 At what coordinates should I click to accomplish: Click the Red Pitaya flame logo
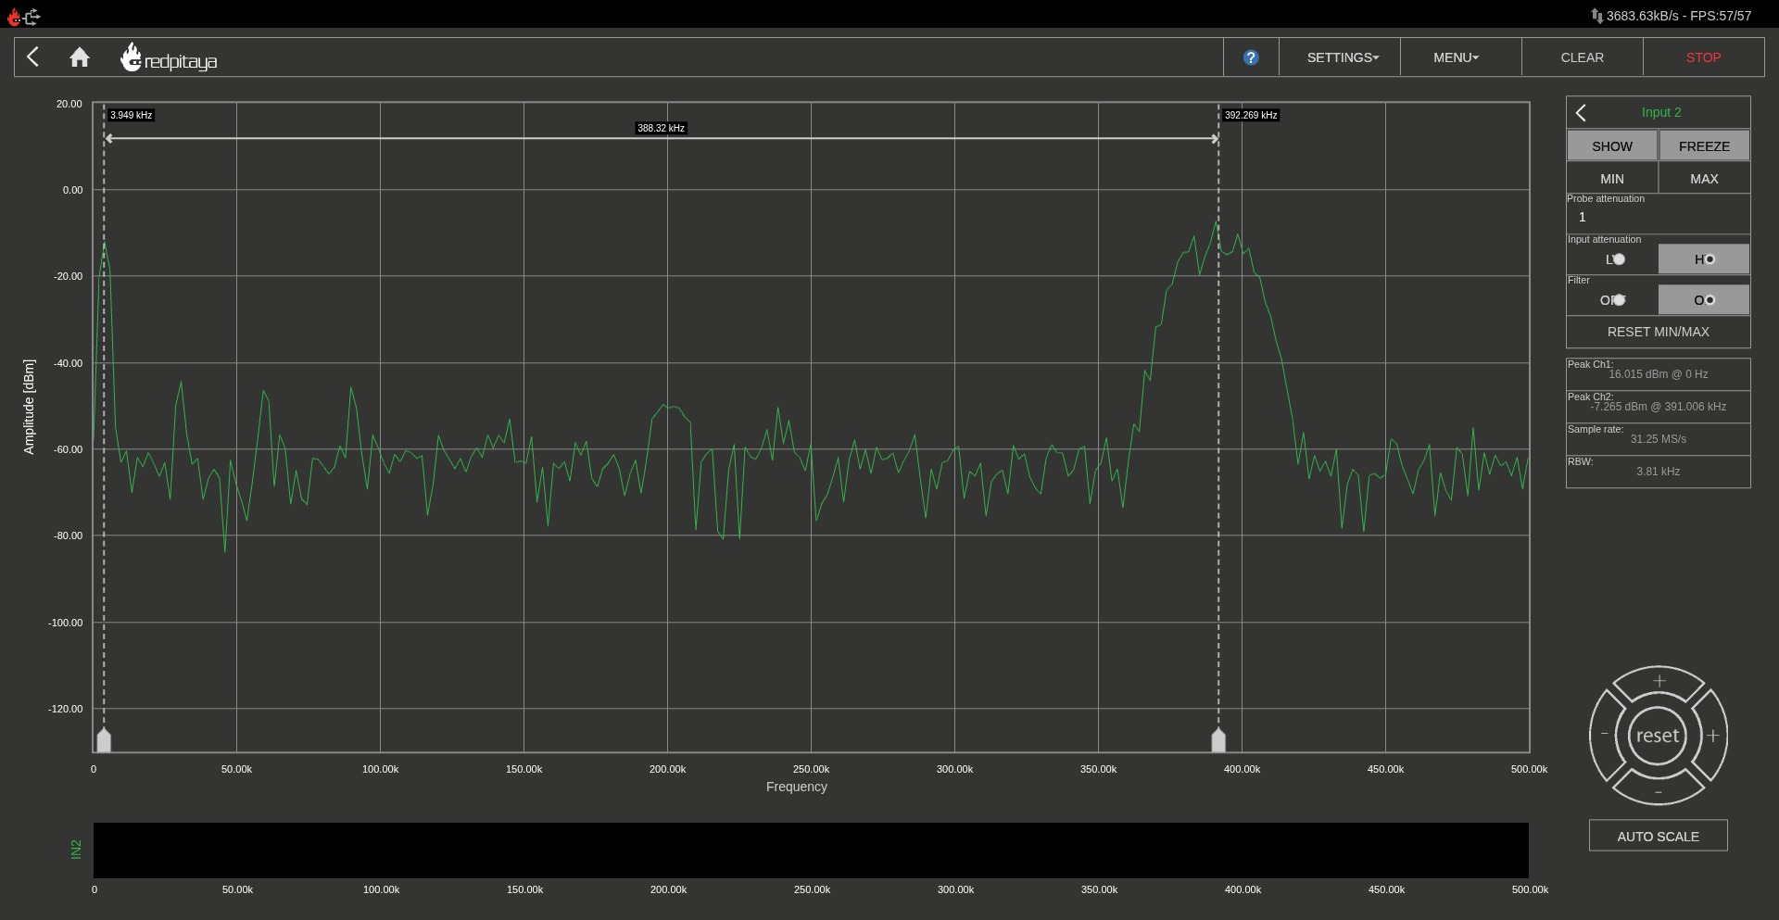click(x=132, y=56)
